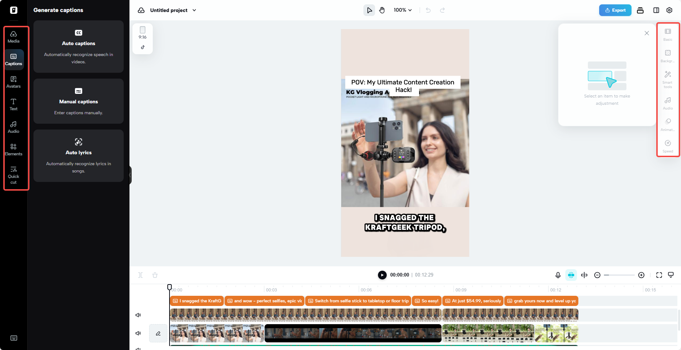Open the layers stack icon beside Export

640,10
